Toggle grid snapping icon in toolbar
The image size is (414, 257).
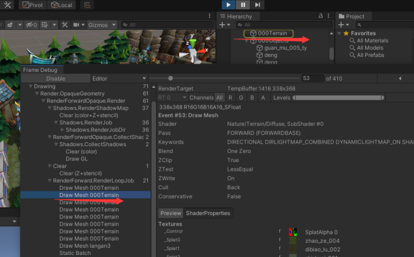(87, 5)
